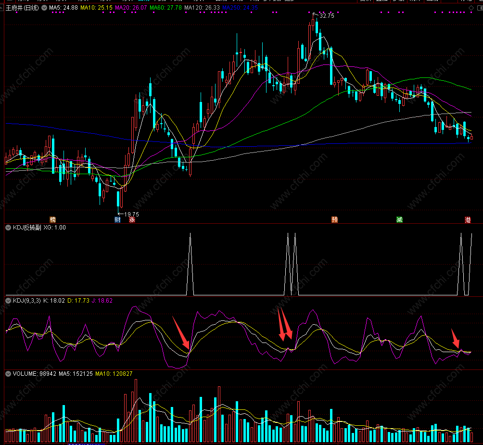Click the yellow D: 17.73 value

(78, 301)
